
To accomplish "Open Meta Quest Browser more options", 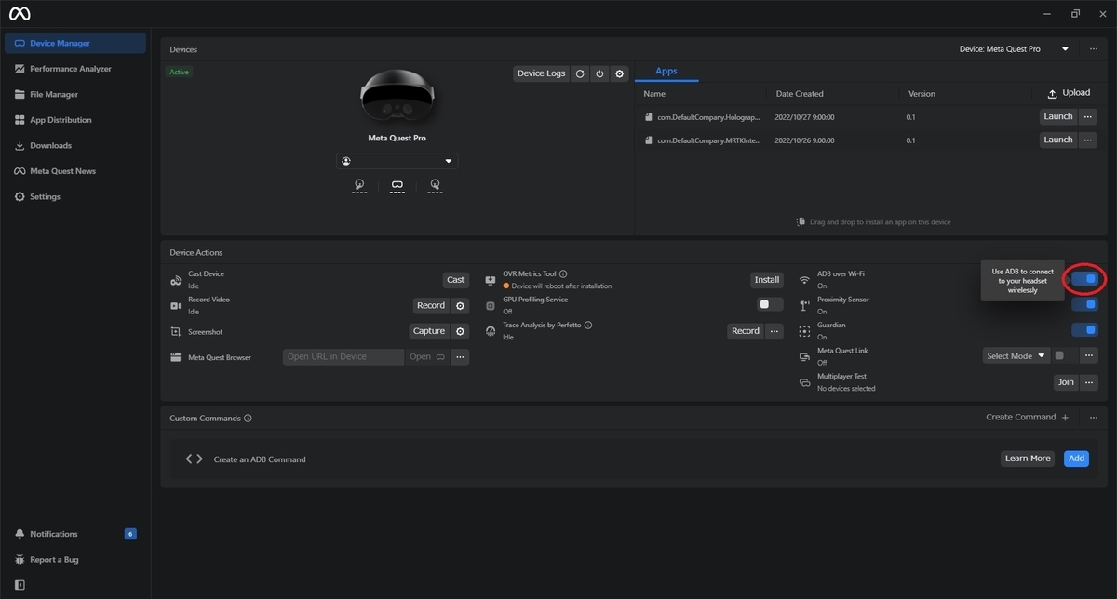I will point(460,356).
